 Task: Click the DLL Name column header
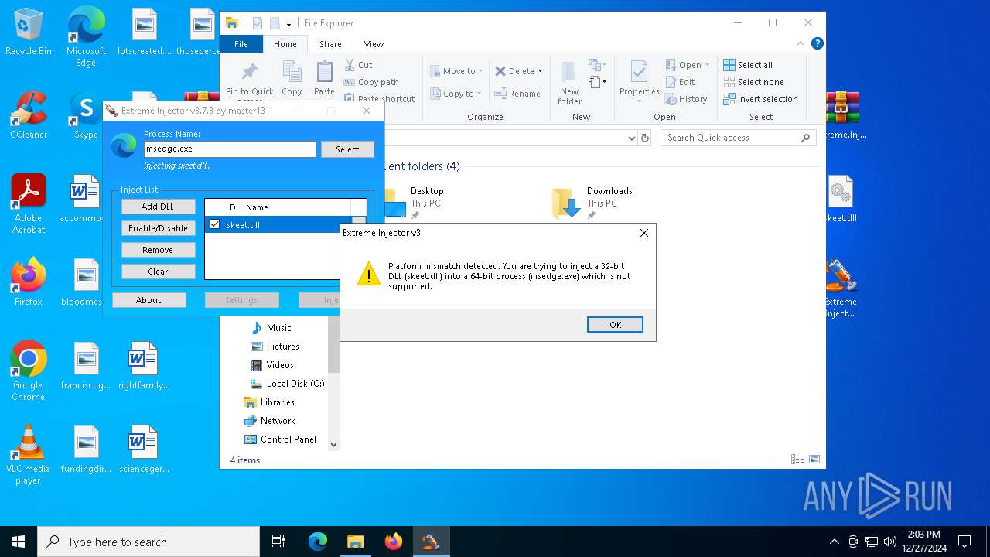tap(286, 207)
